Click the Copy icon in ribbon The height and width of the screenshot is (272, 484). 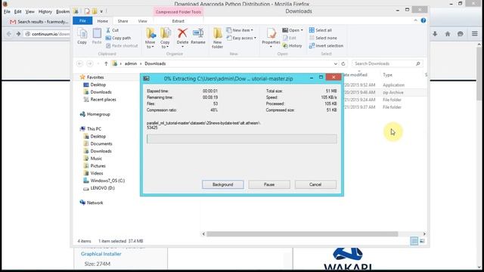[x=82, y=36]
